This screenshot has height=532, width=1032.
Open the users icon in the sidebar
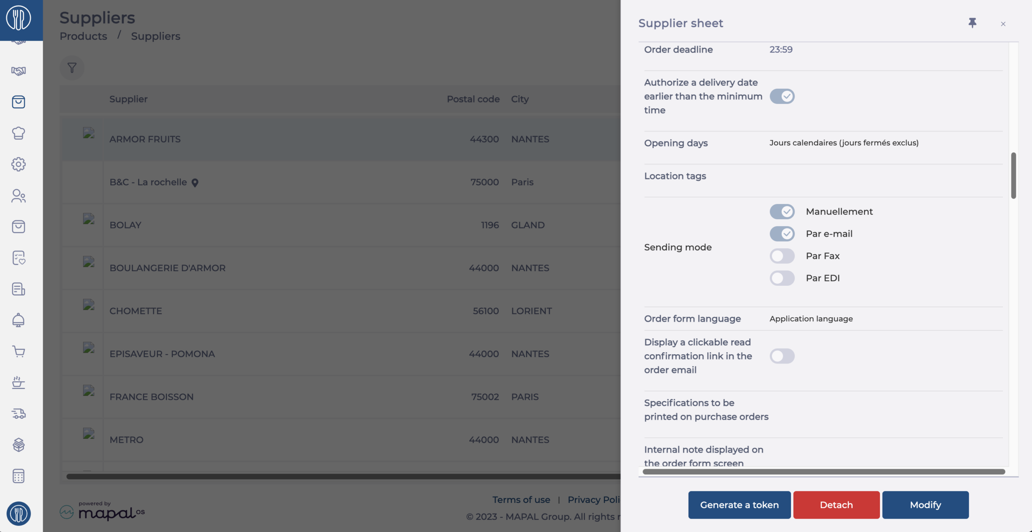coord(19,196)
